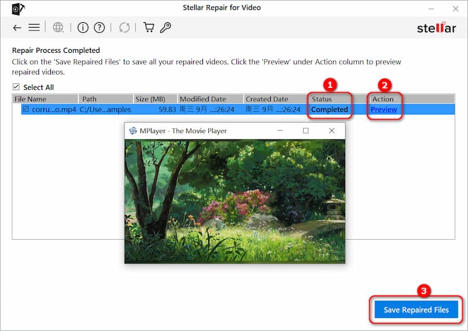Click the update refresh arrows icon
Viewport: 468px width, 331px height.
tap(125, 28)
